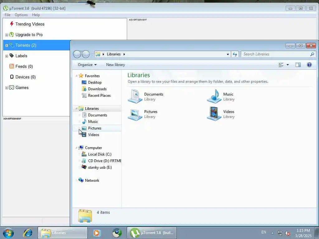Launch Internet Explorer from the taskbar
Screen dimensions: 319x239
[28, 233]
